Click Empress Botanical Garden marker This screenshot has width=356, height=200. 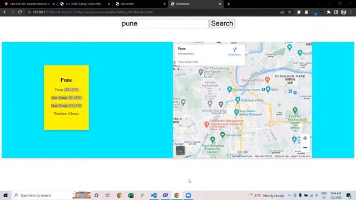pos(295,110)
